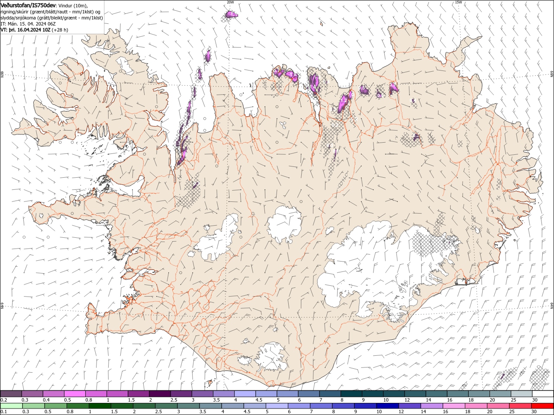554x415 pixels.
Task: Pick the light gray 25 swatch in the snow legend
Action: (x=522, y=394)
